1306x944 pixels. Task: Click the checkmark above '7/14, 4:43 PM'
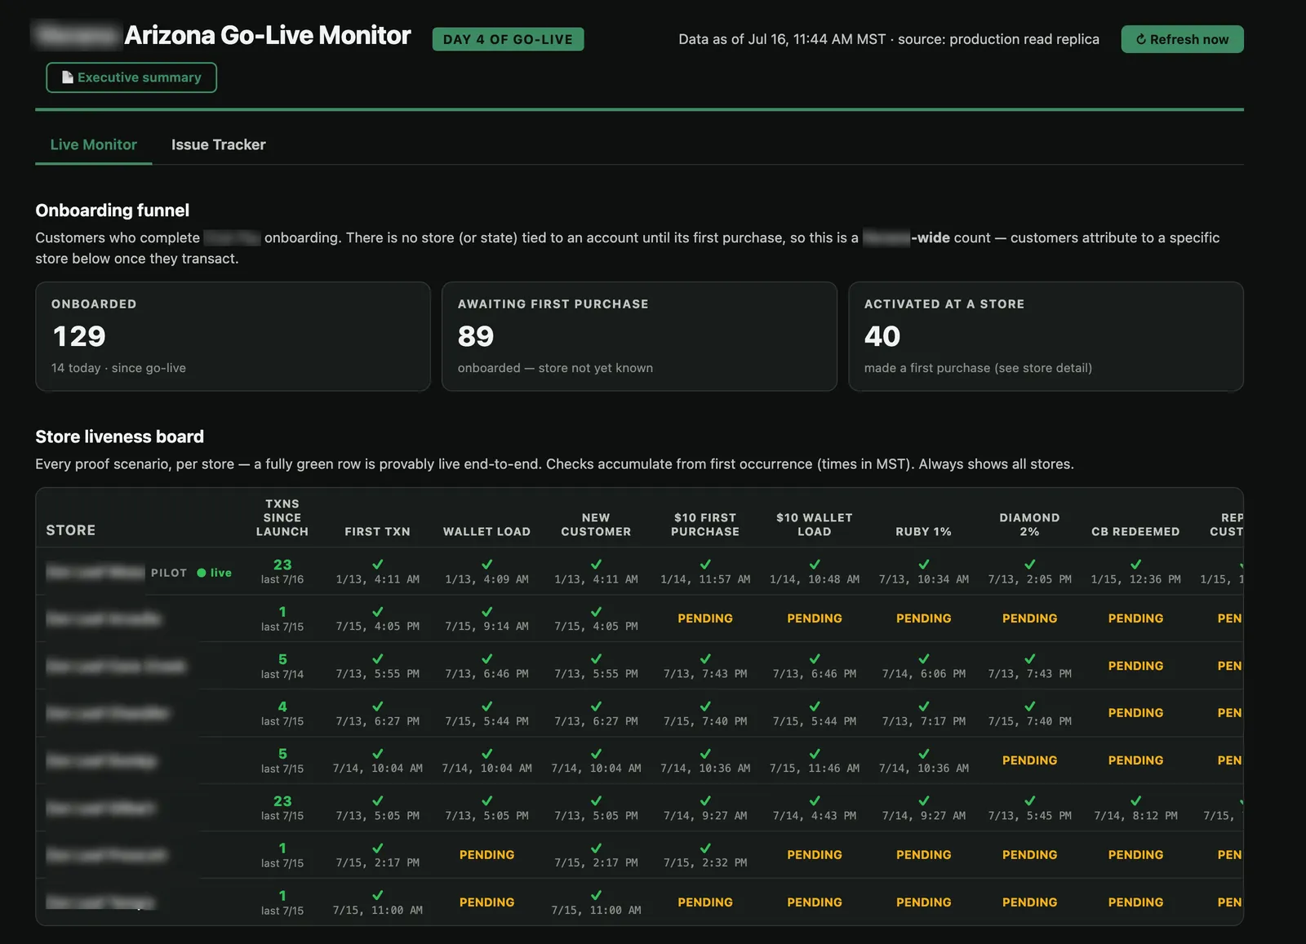click(x=815, y=800)
